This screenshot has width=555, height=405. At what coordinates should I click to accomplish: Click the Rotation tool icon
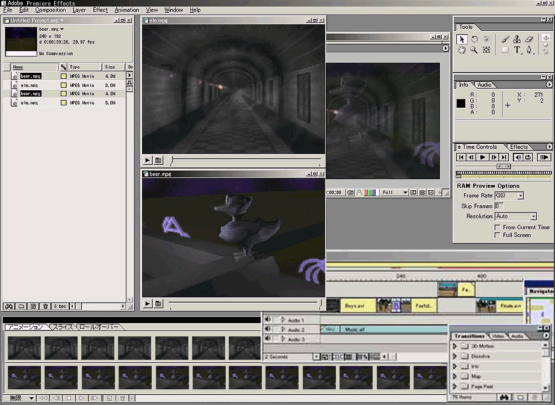click(474, 39)
